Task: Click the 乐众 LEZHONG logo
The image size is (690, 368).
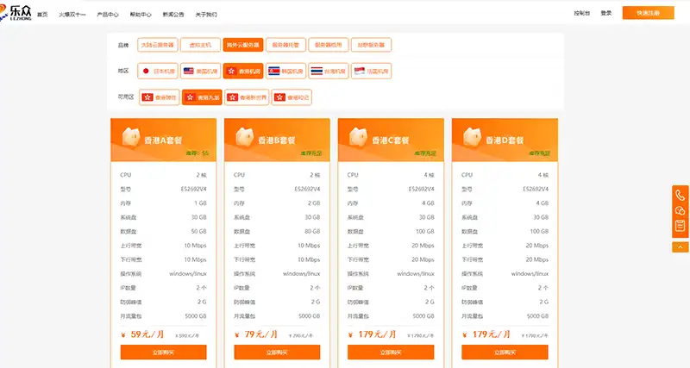Action: pos(16,13)
